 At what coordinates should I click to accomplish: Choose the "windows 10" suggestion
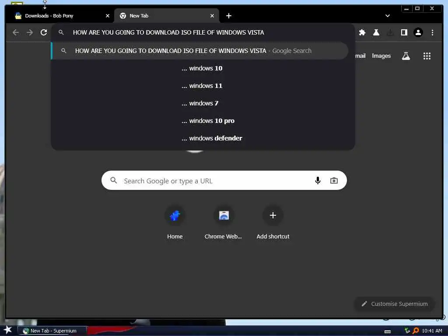point(202,68)
